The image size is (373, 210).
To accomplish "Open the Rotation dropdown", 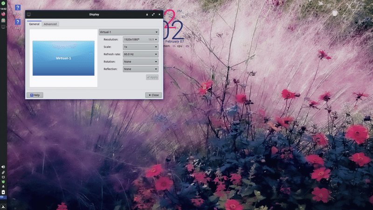I will tap(141, 62).
